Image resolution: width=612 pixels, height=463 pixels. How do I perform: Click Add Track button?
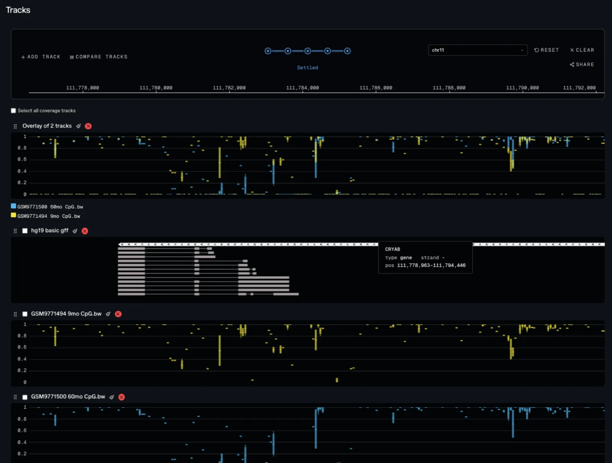41,57
